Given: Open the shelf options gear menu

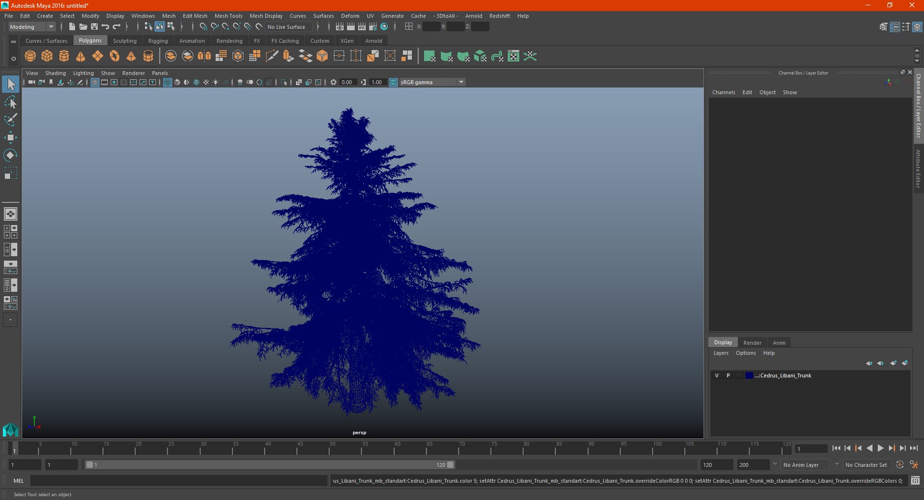Looking at the screenshot, I should pyautogui.click(x=13, y=59).
